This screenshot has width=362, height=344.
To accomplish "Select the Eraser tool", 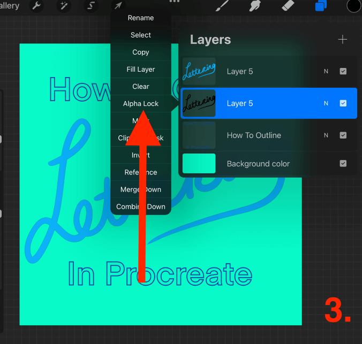I will tap(288, 5).
